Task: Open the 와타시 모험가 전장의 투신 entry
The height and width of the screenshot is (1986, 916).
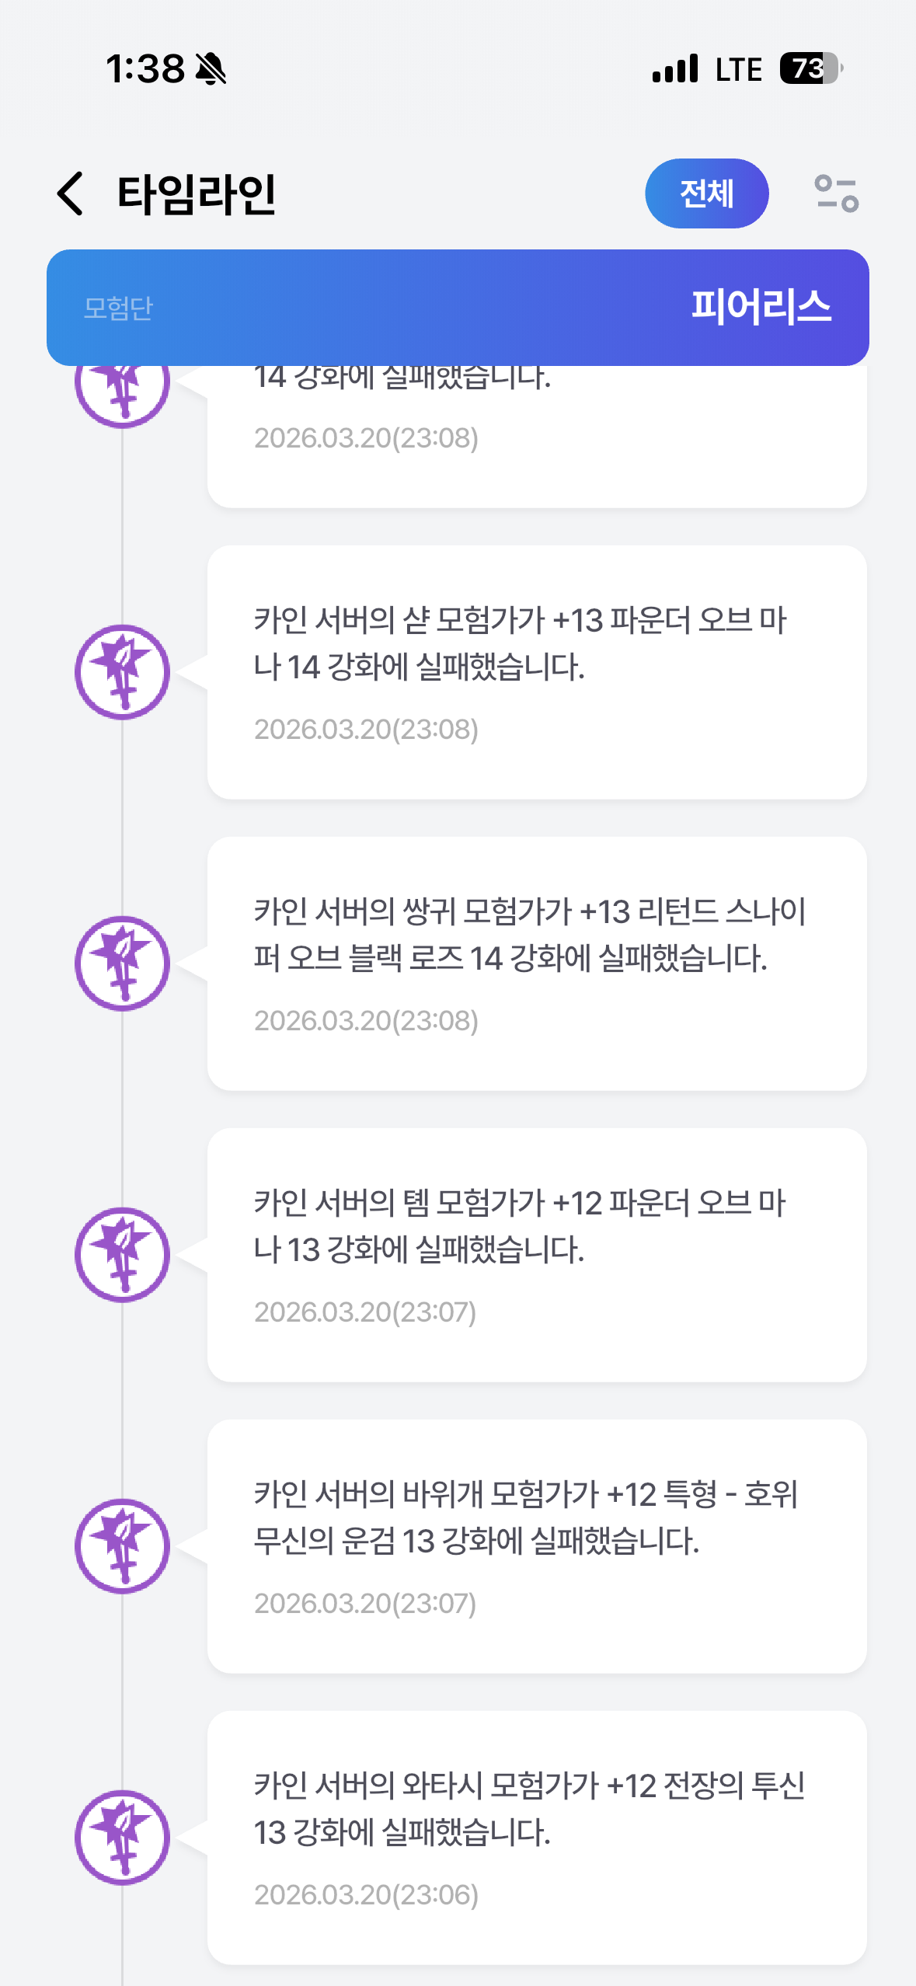Action: (536, 1838)
